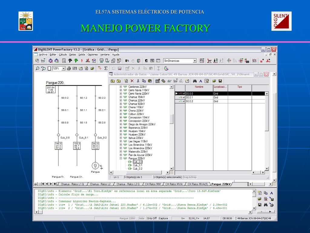Image resolution: width=310 pixels, height=233 pixels.
Task: Toggle the Captura snap status field
Action: 163,218
